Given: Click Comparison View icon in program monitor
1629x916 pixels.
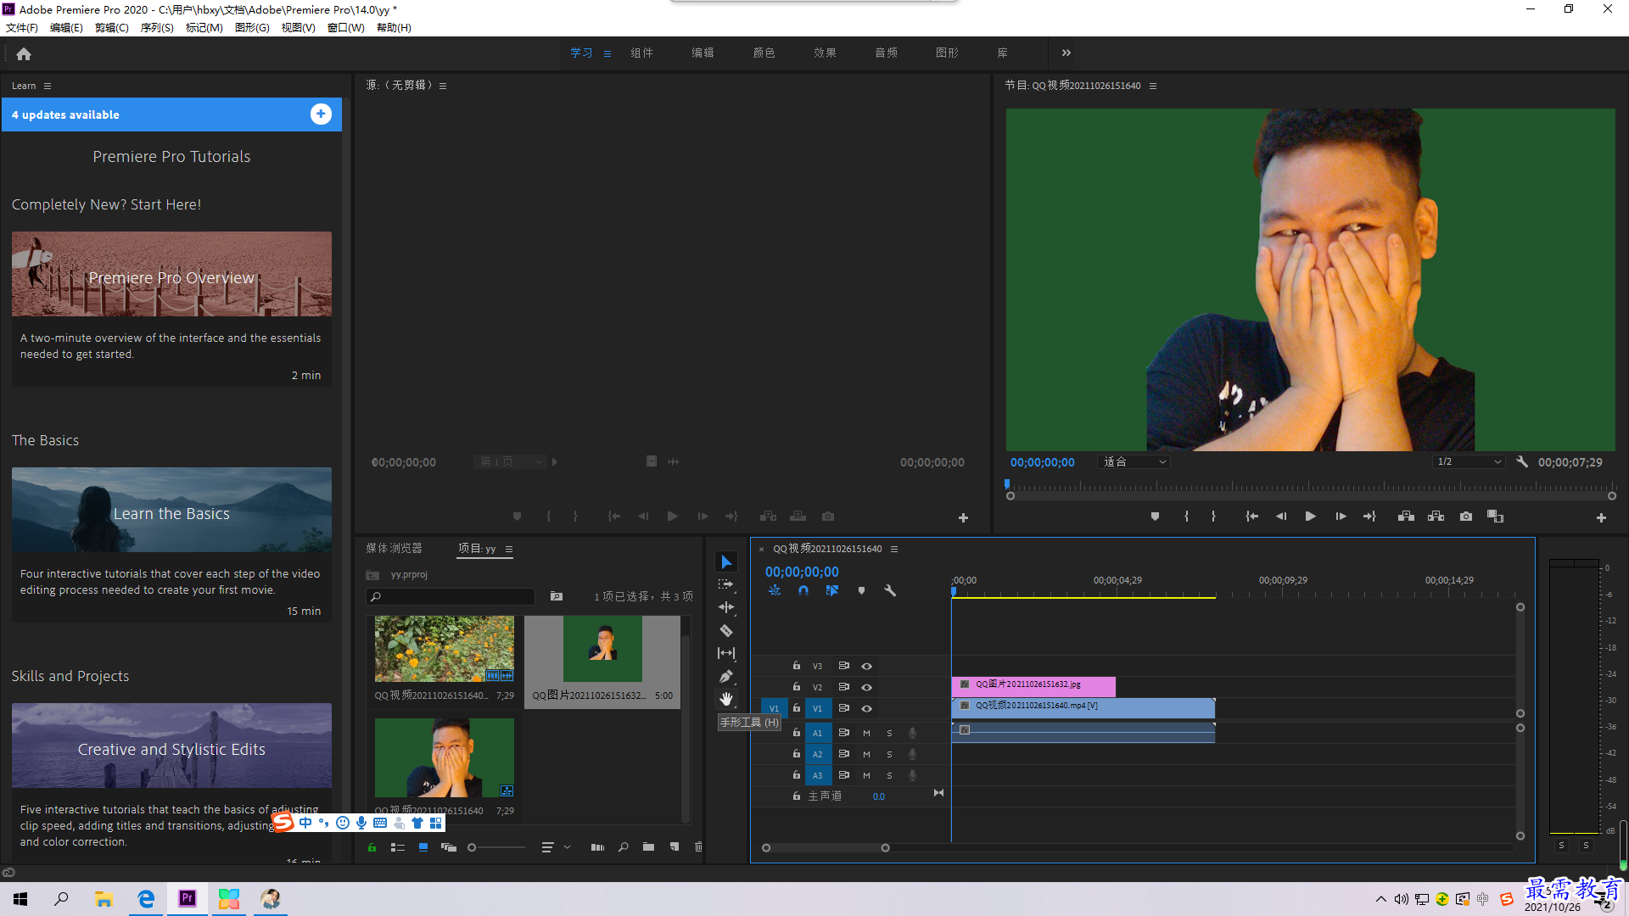Looking at the screenshot, I should click(x=1495, y=517).
